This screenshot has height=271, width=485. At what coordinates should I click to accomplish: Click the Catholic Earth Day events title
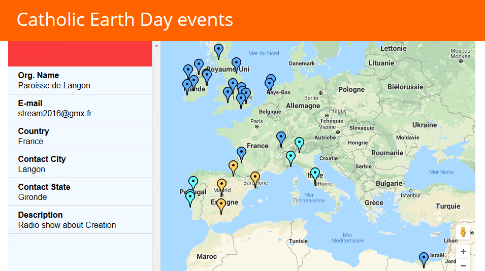[x=125, y=20]
